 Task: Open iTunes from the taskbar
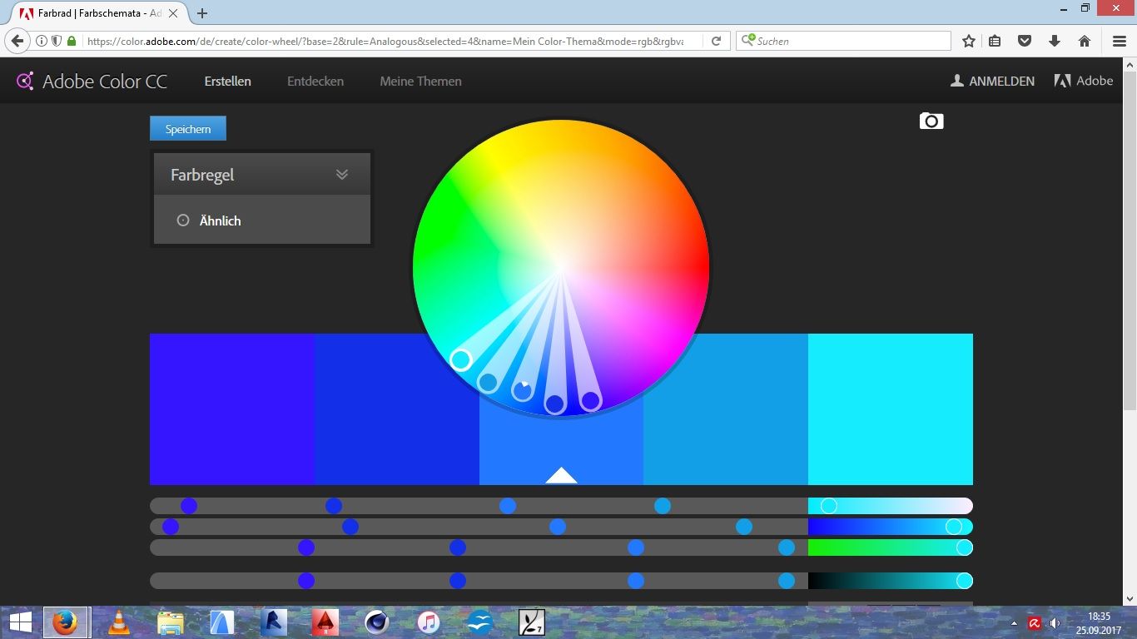[x=429, y=622]
